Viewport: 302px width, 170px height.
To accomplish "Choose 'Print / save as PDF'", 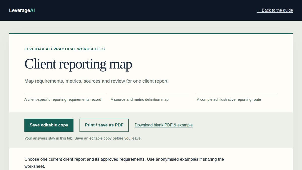I will (x=104, y=125).
